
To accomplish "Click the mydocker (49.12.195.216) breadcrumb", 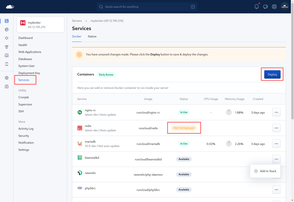I will click(107, 21).
